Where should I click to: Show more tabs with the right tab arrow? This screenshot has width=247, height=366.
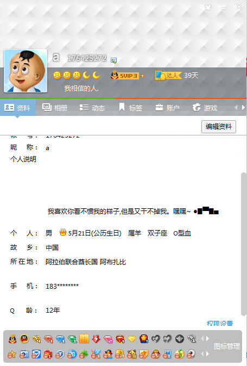click(243, 107)
